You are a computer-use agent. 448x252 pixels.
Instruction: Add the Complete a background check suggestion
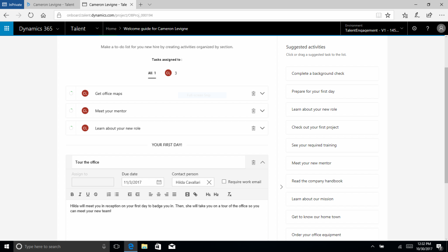coord(332,73)
